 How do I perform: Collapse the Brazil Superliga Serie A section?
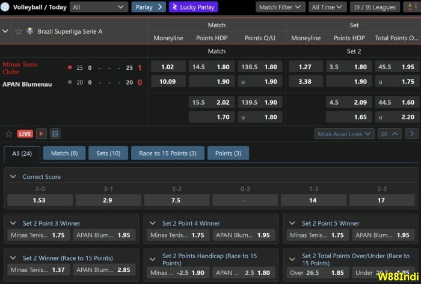[x=5, y=31]
